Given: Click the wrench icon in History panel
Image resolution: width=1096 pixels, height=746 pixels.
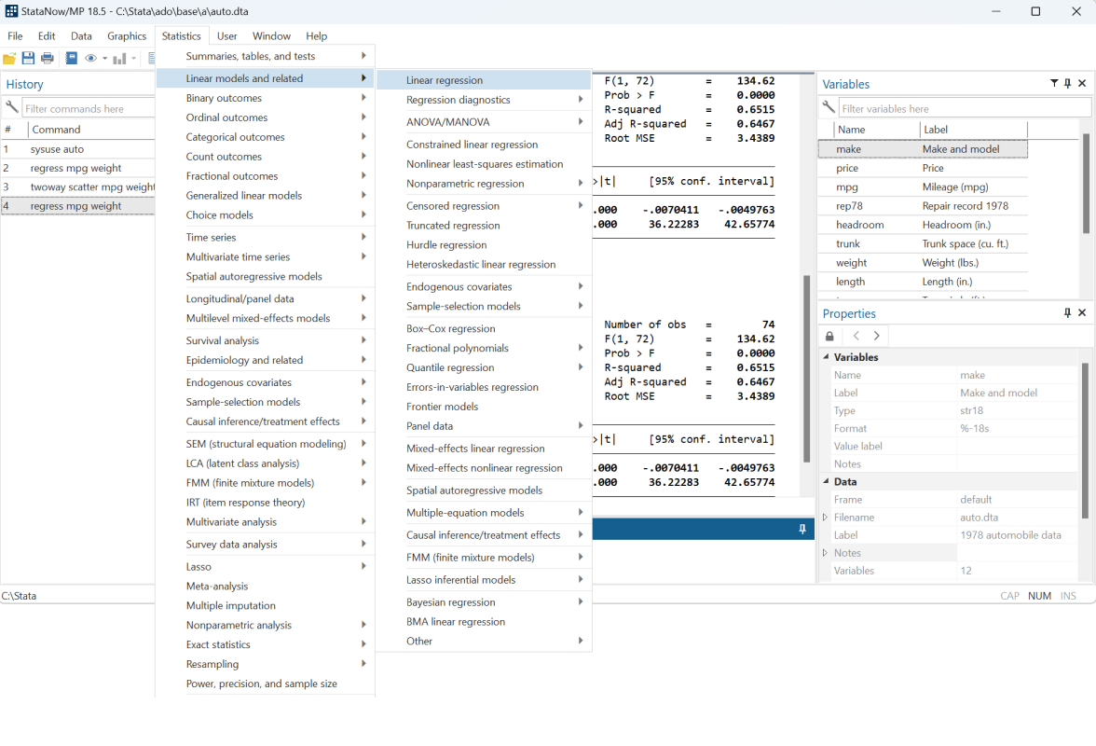Looking at the screenshot, I should pos(11,108).
